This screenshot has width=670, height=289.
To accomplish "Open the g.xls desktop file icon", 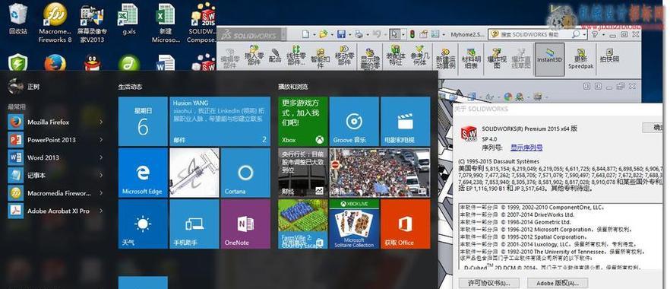I will click(x=128, y=19).
